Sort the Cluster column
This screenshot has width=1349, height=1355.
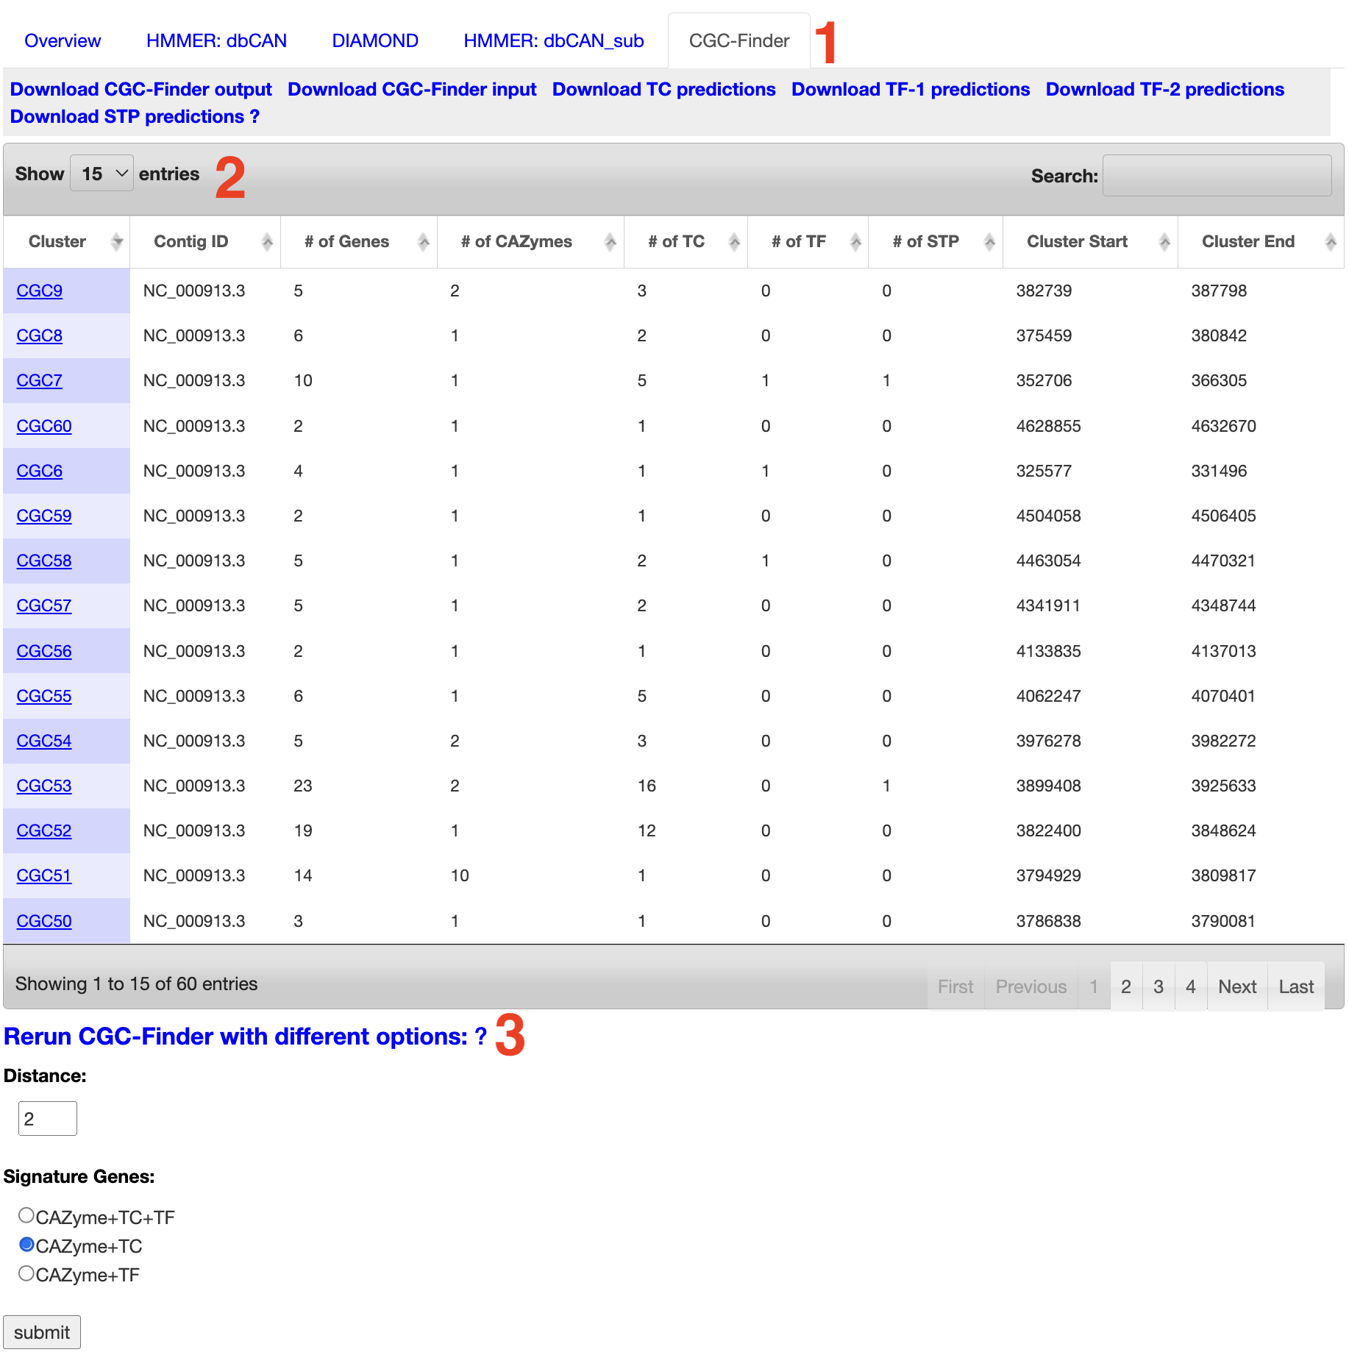click(x=118, y=241)
